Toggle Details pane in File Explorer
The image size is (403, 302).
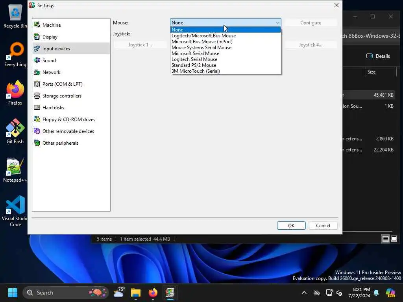click(378, 56)
